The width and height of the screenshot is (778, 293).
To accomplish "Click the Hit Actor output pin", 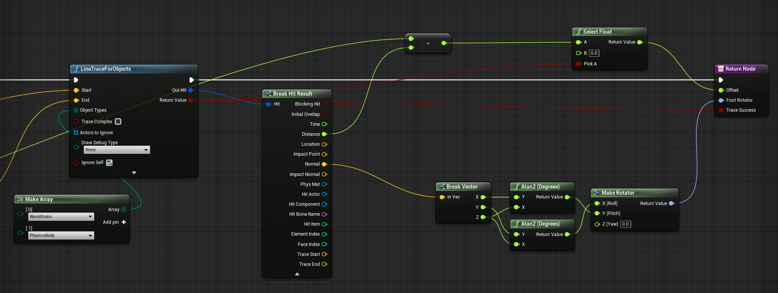I will coord(325,194).
